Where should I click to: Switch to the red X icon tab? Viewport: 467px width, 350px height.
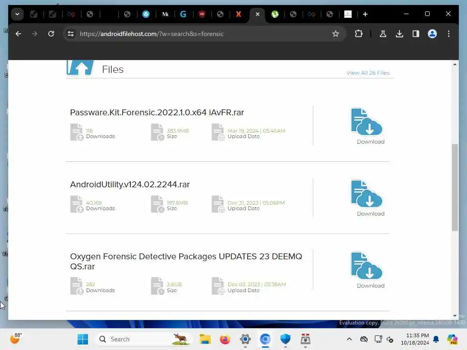238,14
